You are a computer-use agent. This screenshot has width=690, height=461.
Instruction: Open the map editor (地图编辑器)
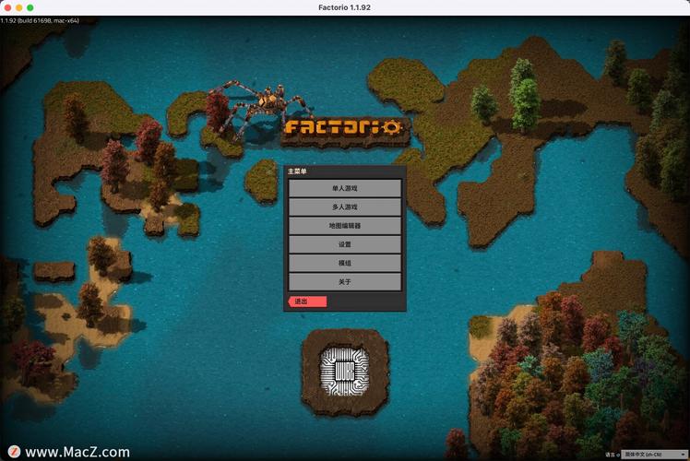click(345, 226)
